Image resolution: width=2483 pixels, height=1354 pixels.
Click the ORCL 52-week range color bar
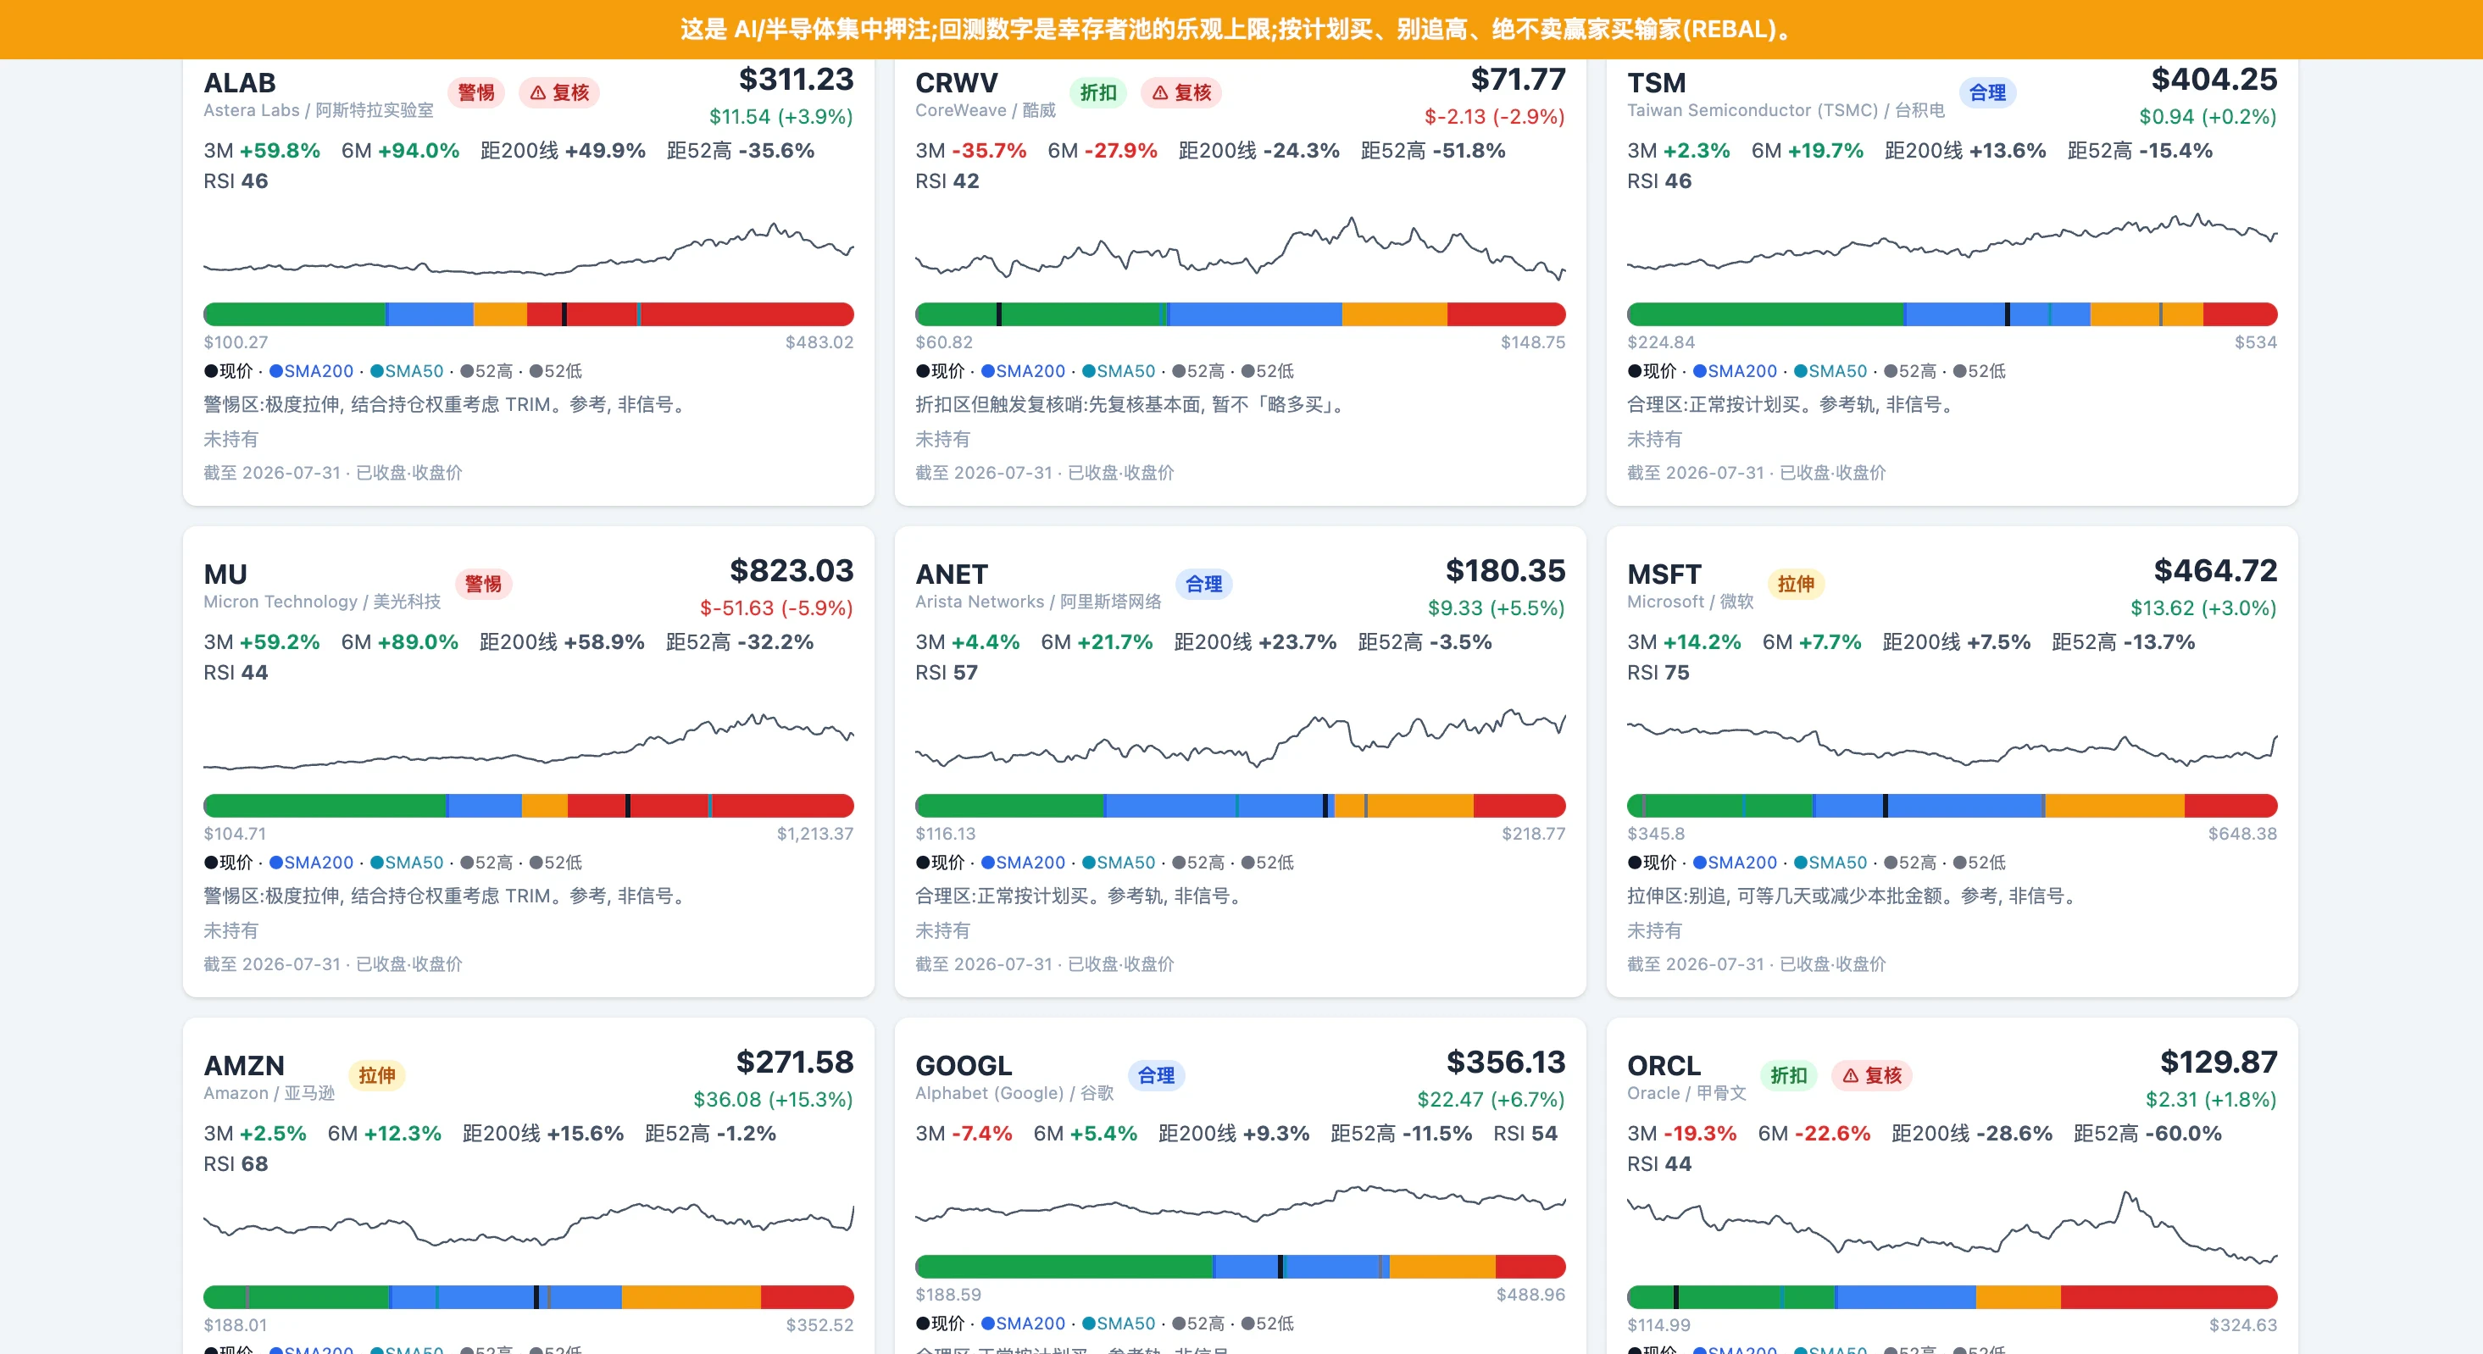pos(1952,1297)
